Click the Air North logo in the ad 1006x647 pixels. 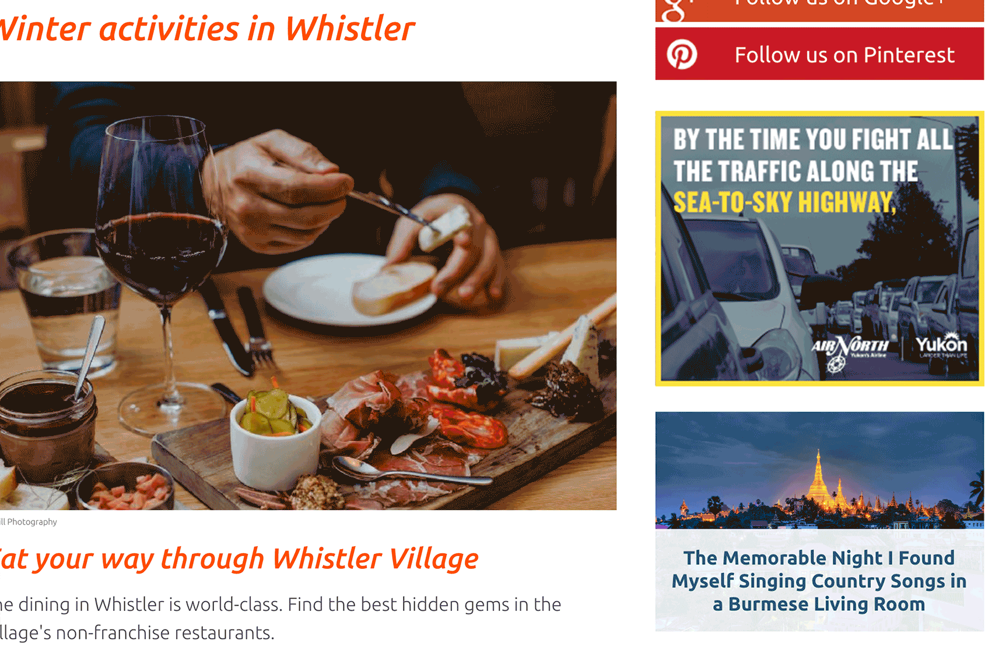(x=850, y=353)
